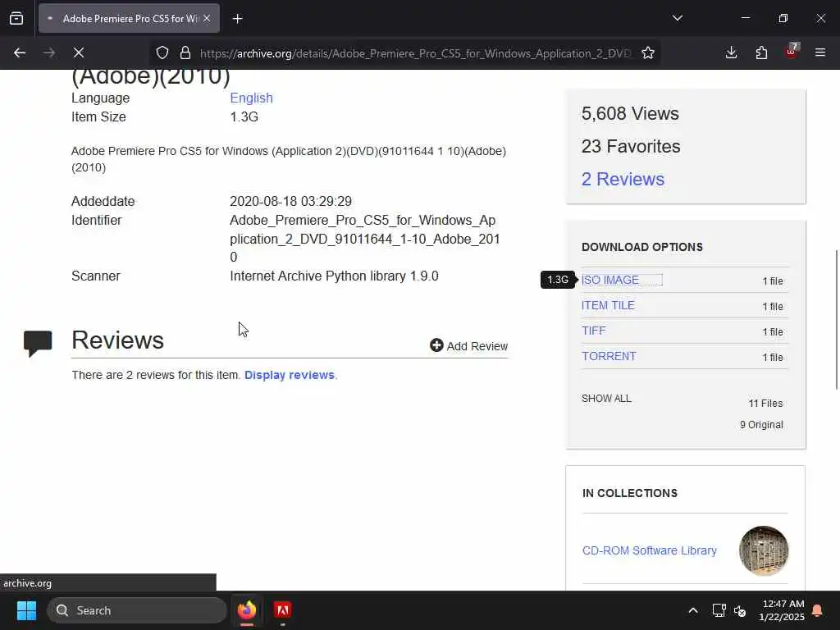Stop loading the page
Screen dimensions: 840x630
(x=79, y=52)
